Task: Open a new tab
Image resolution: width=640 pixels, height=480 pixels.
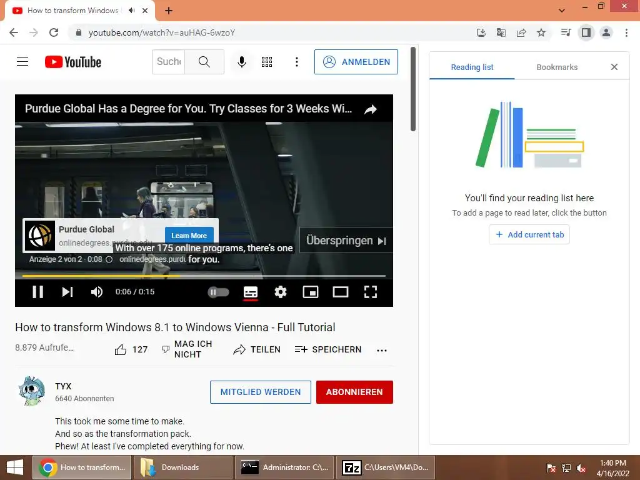Action: coord(169,11)
